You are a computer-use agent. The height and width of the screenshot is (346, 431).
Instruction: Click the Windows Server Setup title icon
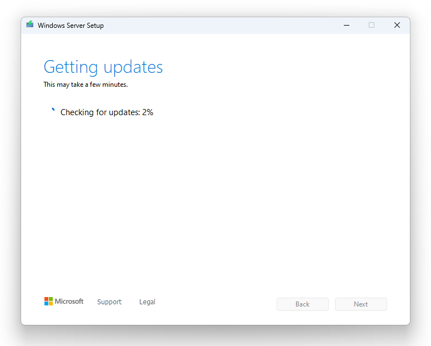tap(29, 24)
